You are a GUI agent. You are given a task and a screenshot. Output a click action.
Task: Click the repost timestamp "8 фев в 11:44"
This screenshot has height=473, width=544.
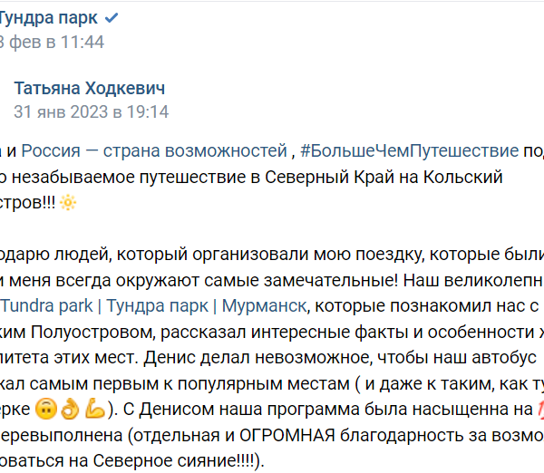53,42
